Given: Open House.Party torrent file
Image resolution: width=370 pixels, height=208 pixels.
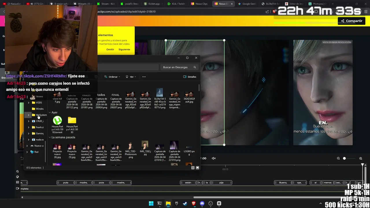Looking at the screenshot, I should [x=57, y=125].
